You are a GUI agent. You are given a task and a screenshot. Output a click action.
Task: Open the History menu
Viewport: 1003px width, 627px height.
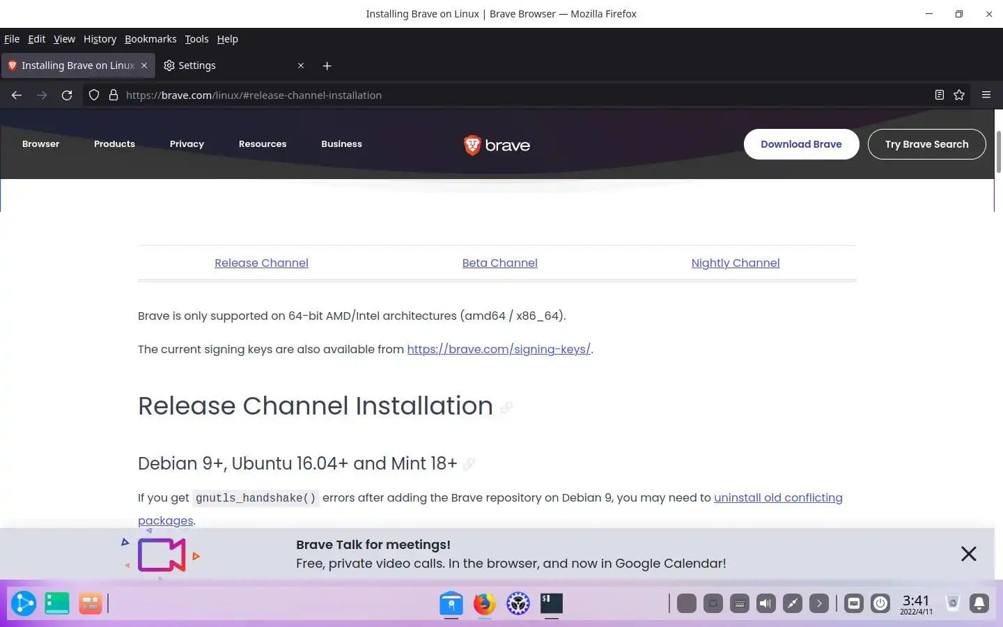coord(100,39)
